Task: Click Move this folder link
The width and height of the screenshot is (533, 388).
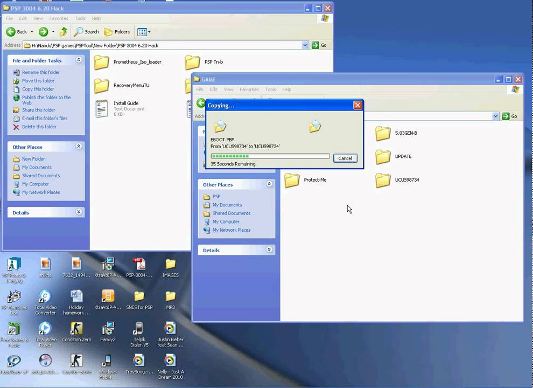Action: (x=38, y=81)
